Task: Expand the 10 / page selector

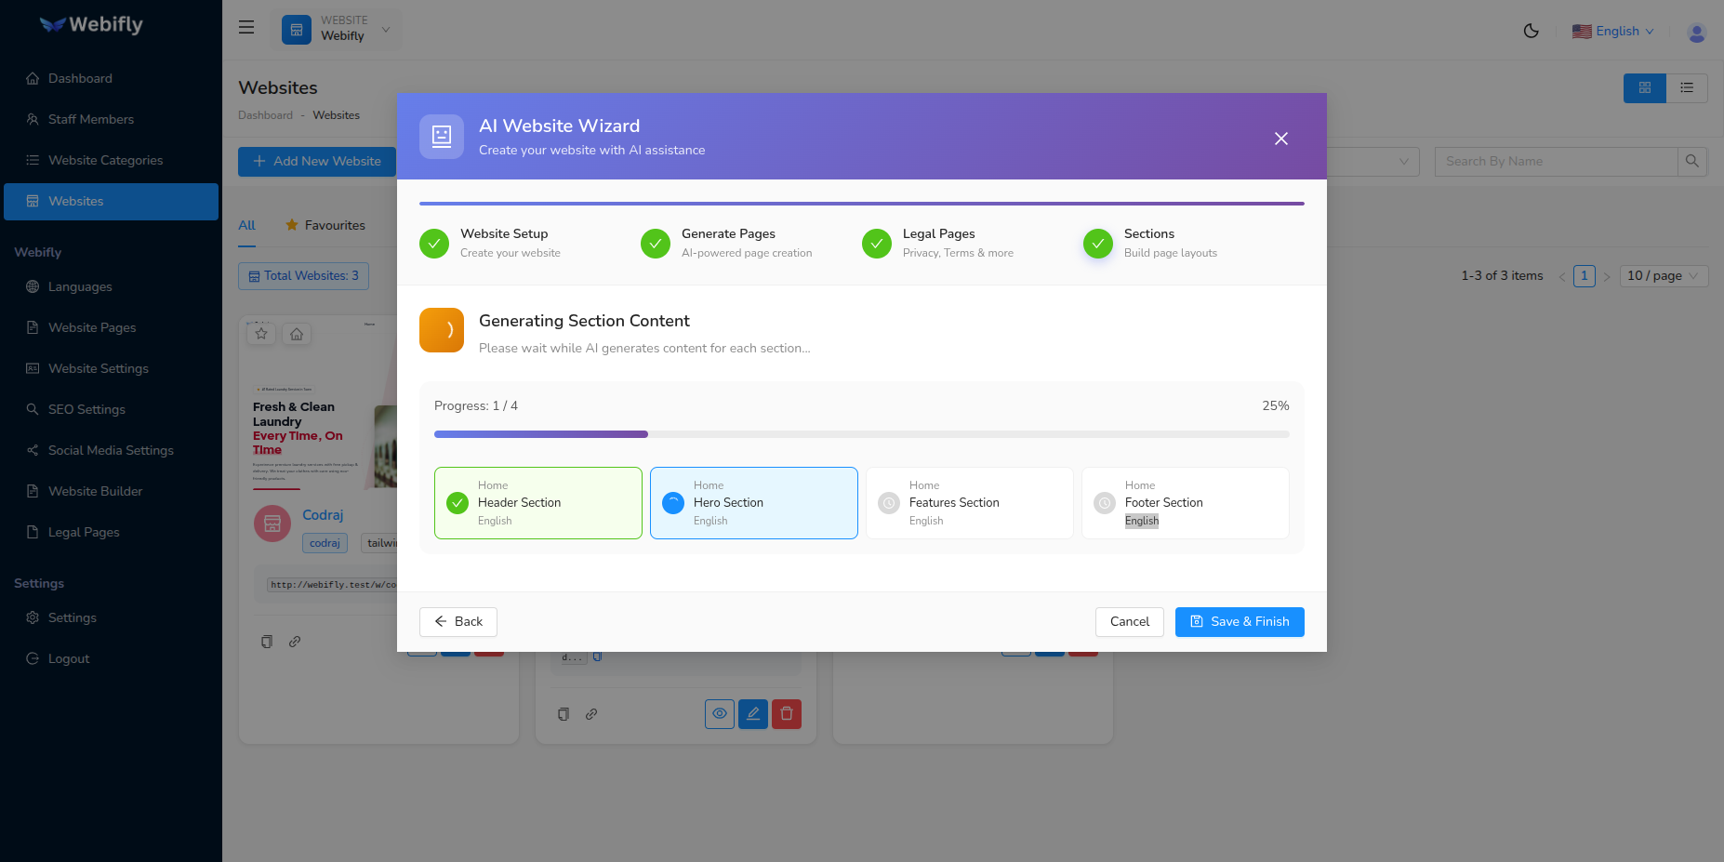Action: (1664, 275)
